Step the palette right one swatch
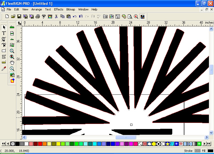 coord(204,144)
